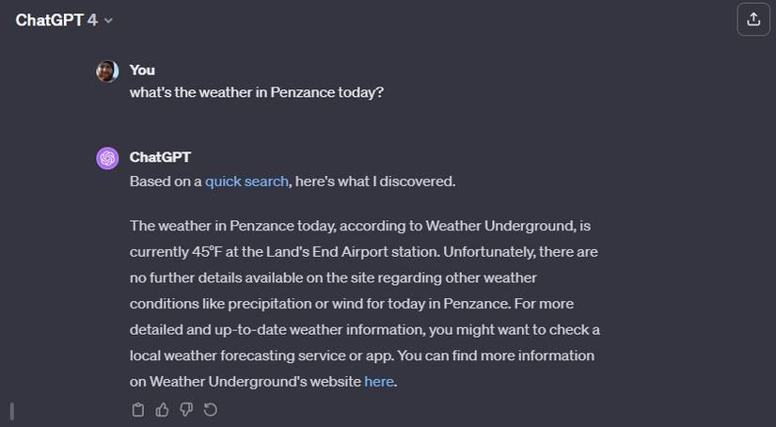Click the ChatGPT 4 model title
Screen dimensions: 776x427
(x=56, y=21)
